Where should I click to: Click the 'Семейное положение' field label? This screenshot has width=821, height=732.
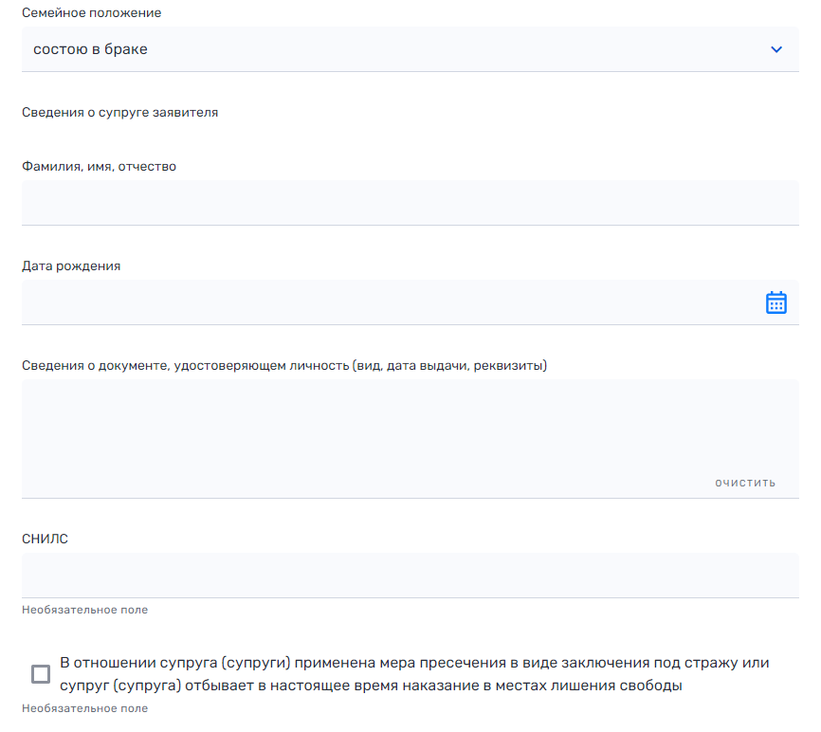click(x=91, y=13)
